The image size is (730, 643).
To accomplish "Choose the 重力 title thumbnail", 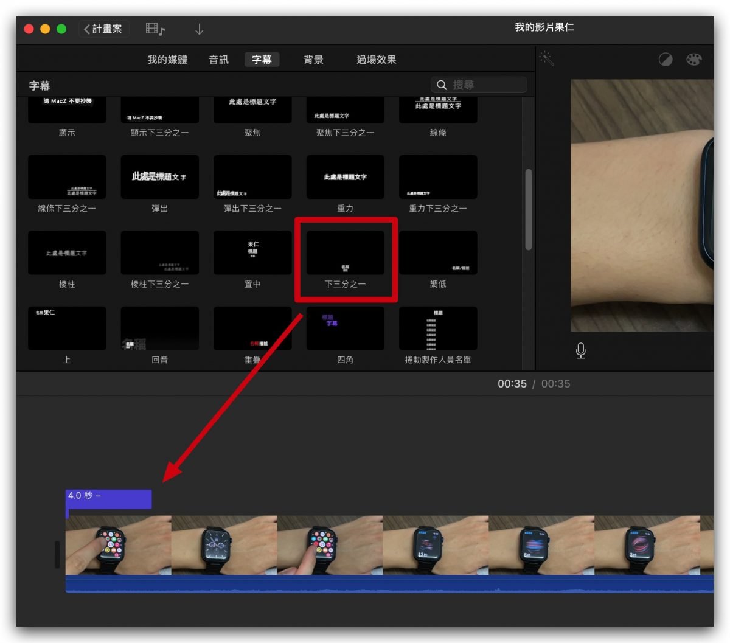I will tap(346, 177).
